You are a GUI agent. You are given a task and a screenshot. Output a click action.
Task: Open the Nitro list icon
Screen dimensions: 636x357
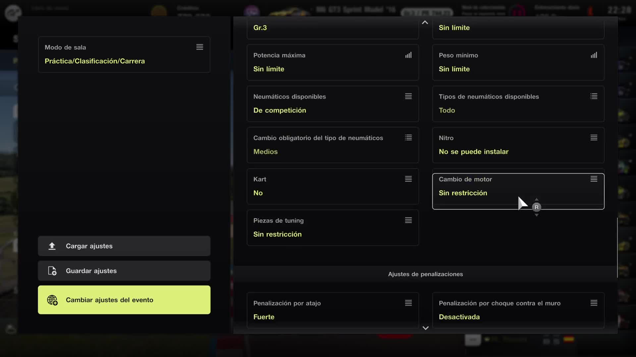click(594, 138)
